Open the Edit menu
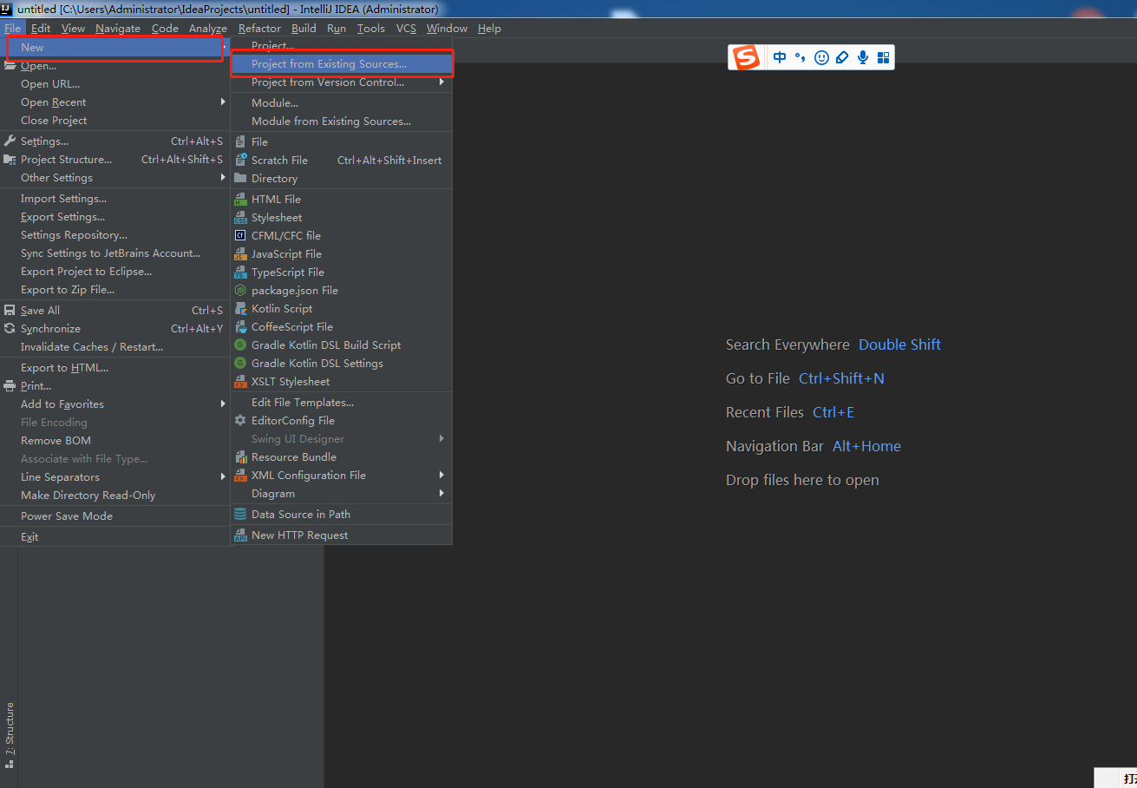This screenshot has height=788, width=1137. (x=41, y=29)
